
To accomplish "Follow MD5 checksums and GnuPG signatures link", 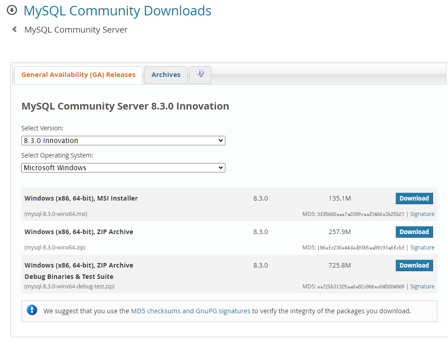I will [x=190, y=311].
